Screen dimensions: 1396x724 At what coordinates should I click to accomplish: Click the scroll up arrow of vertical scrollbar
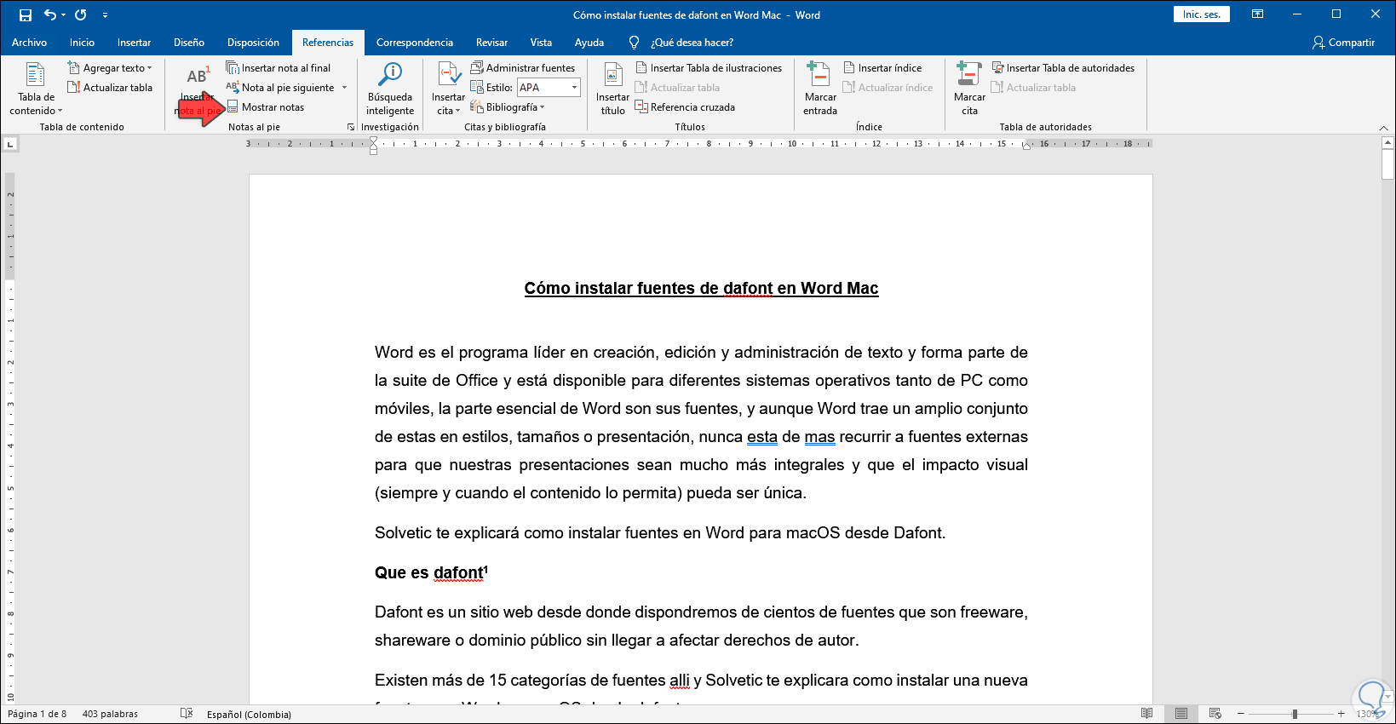pyautogui.click(x=1387, y=143)
